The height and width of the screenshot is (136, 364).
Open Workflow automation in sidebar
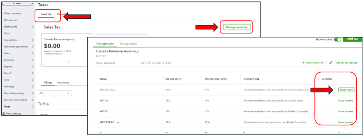15,100
